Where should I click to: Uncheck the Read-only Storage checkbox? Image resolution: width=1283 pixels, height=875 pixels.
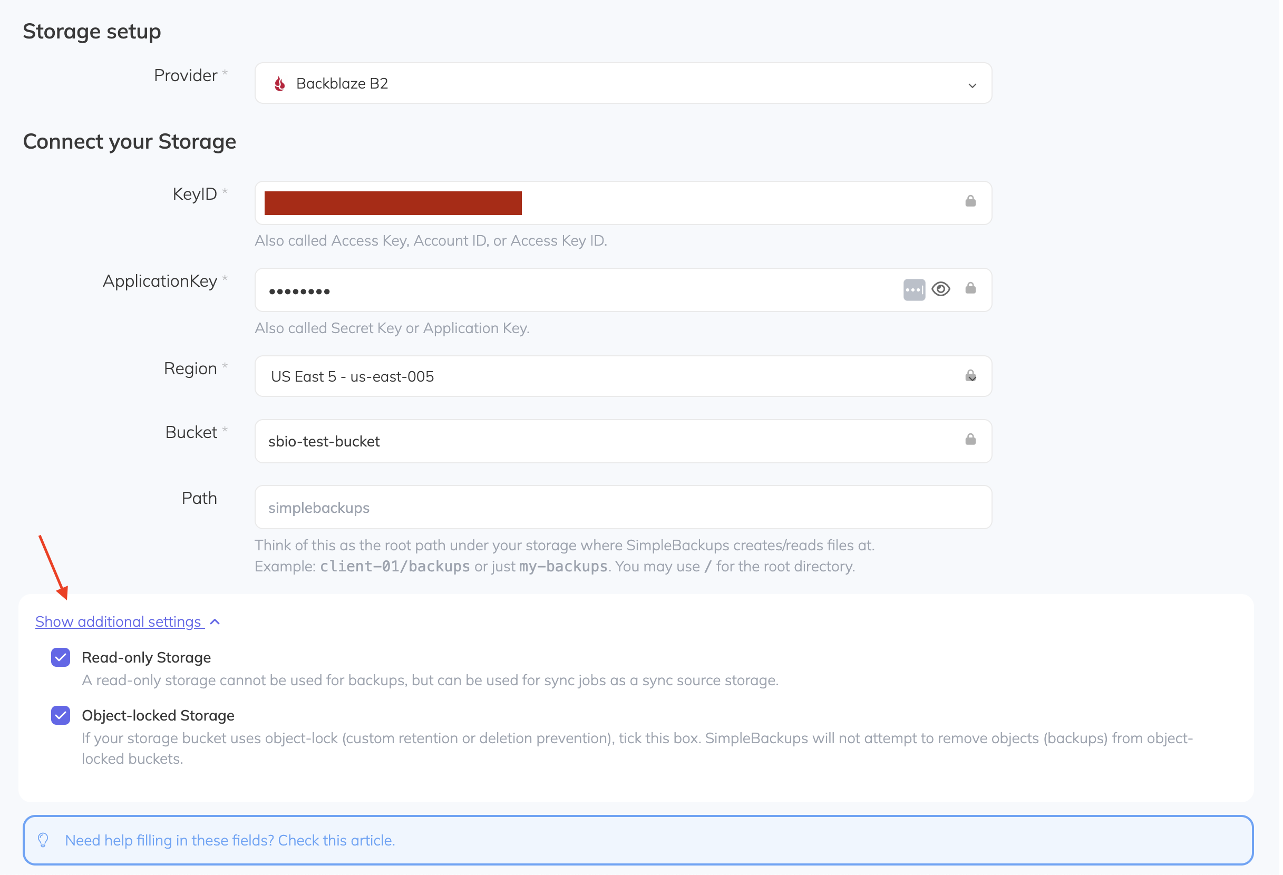[x=60, y=657]
